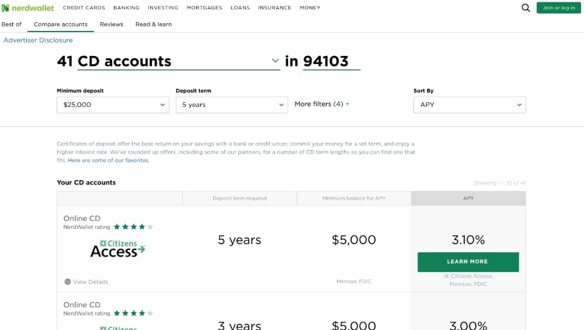Open the Advertiser Disclosure link
584x330 pixels.
tap(38, 40)
